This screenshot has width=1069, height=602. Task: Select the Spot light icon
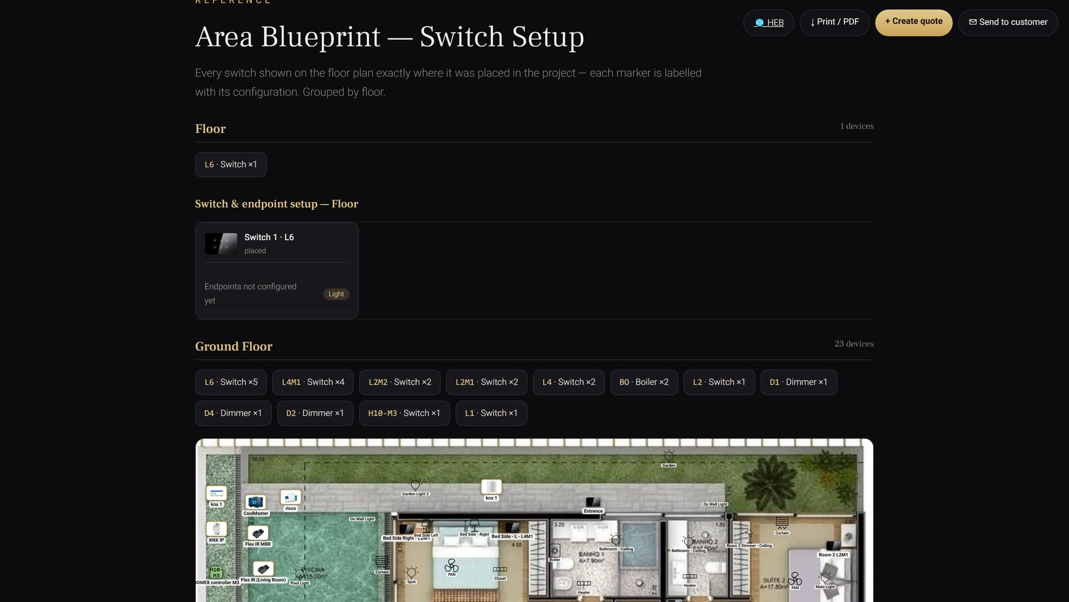pyautogui.click(x=412, y=572)
